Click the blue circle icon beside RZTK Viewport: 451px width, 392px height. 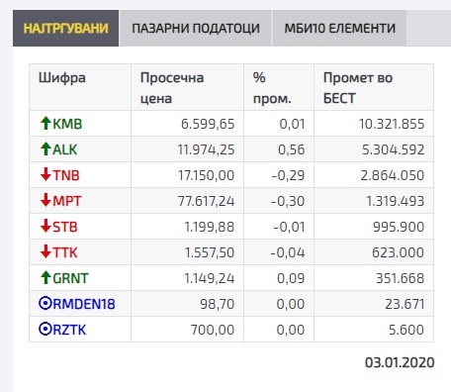[x=45, y=329]
